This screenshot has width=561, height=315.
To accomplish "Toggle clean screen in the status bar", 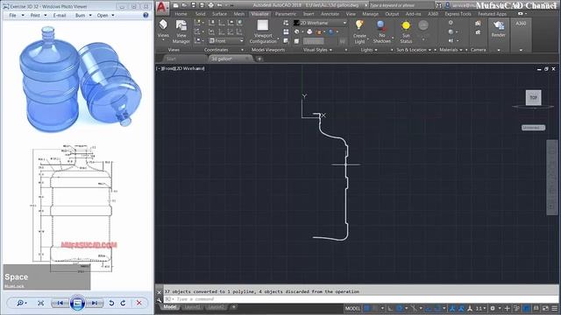I will tap(545, 308).
